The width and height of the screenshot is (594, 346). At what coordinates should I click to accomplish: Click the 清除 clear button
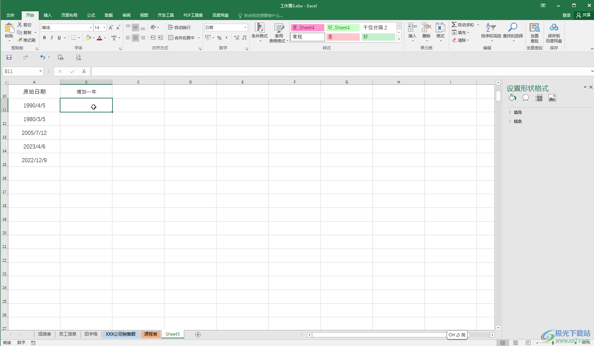[x=460, y=40]
